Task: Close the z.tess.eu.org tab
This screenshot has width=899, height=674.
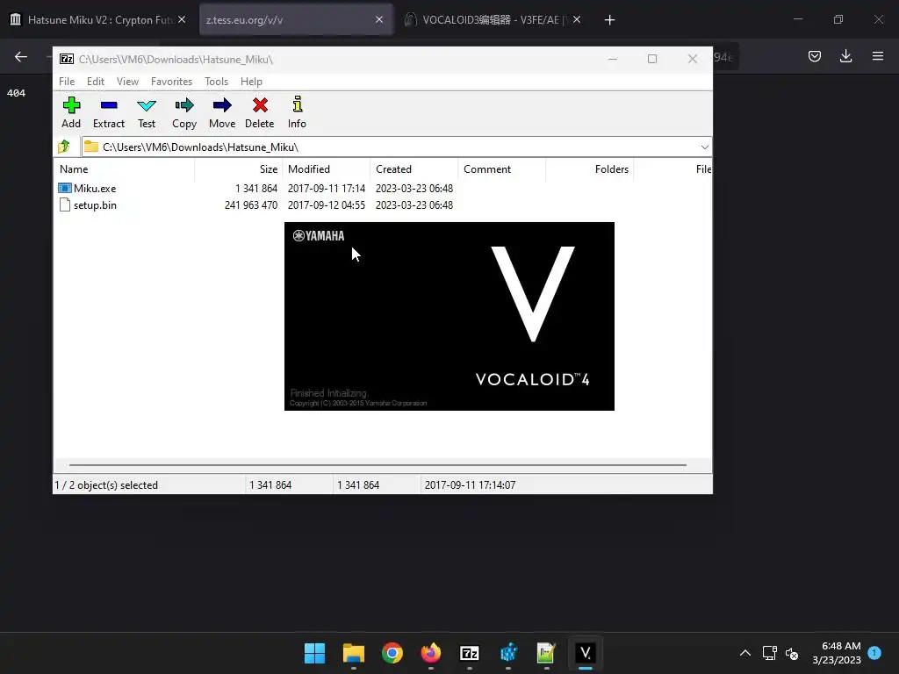Action: pos(379,20)
